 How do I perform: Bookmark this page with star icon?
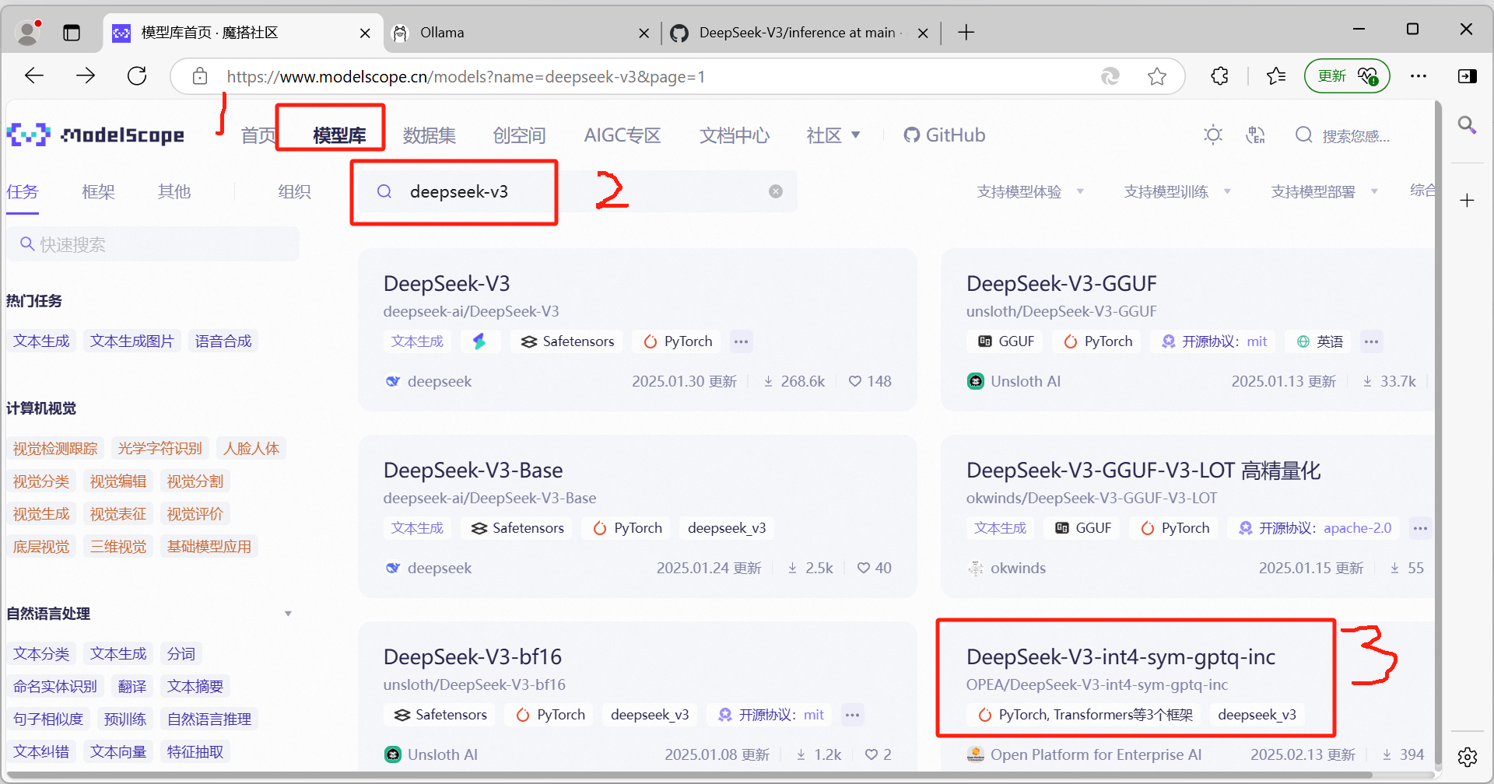[1157, 76]
